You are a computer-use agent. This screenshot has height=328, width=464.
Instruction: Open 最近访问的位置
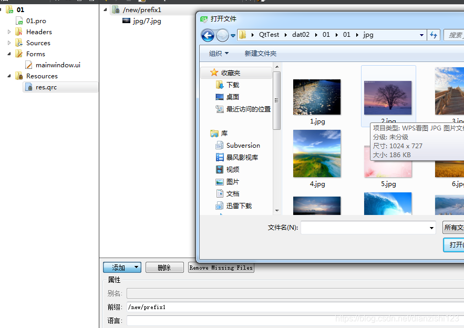248,109
